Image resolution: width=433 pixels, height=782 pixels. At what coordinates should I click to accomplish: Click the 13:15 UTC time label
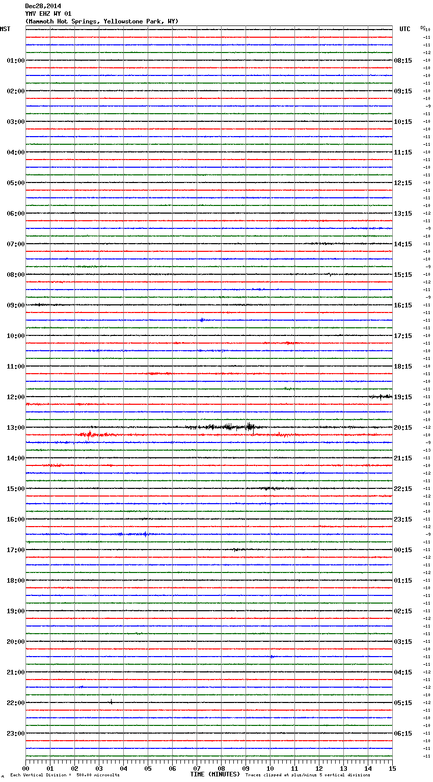[x=403, y=214]
